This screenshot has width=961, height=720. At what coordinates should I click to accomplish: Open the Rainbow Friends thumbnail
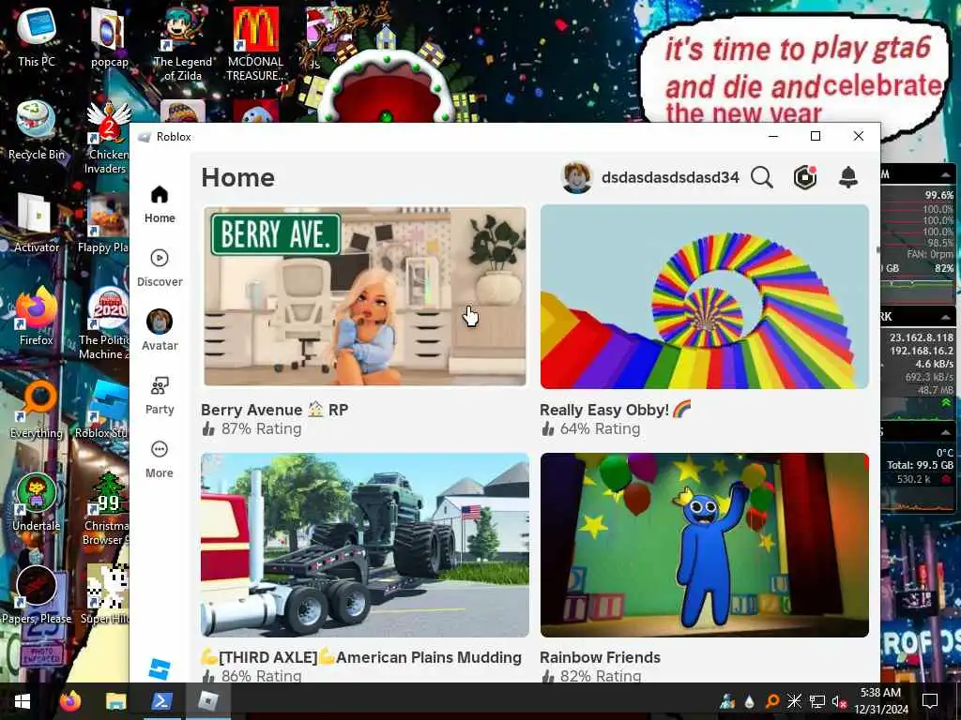click(704, 545)
